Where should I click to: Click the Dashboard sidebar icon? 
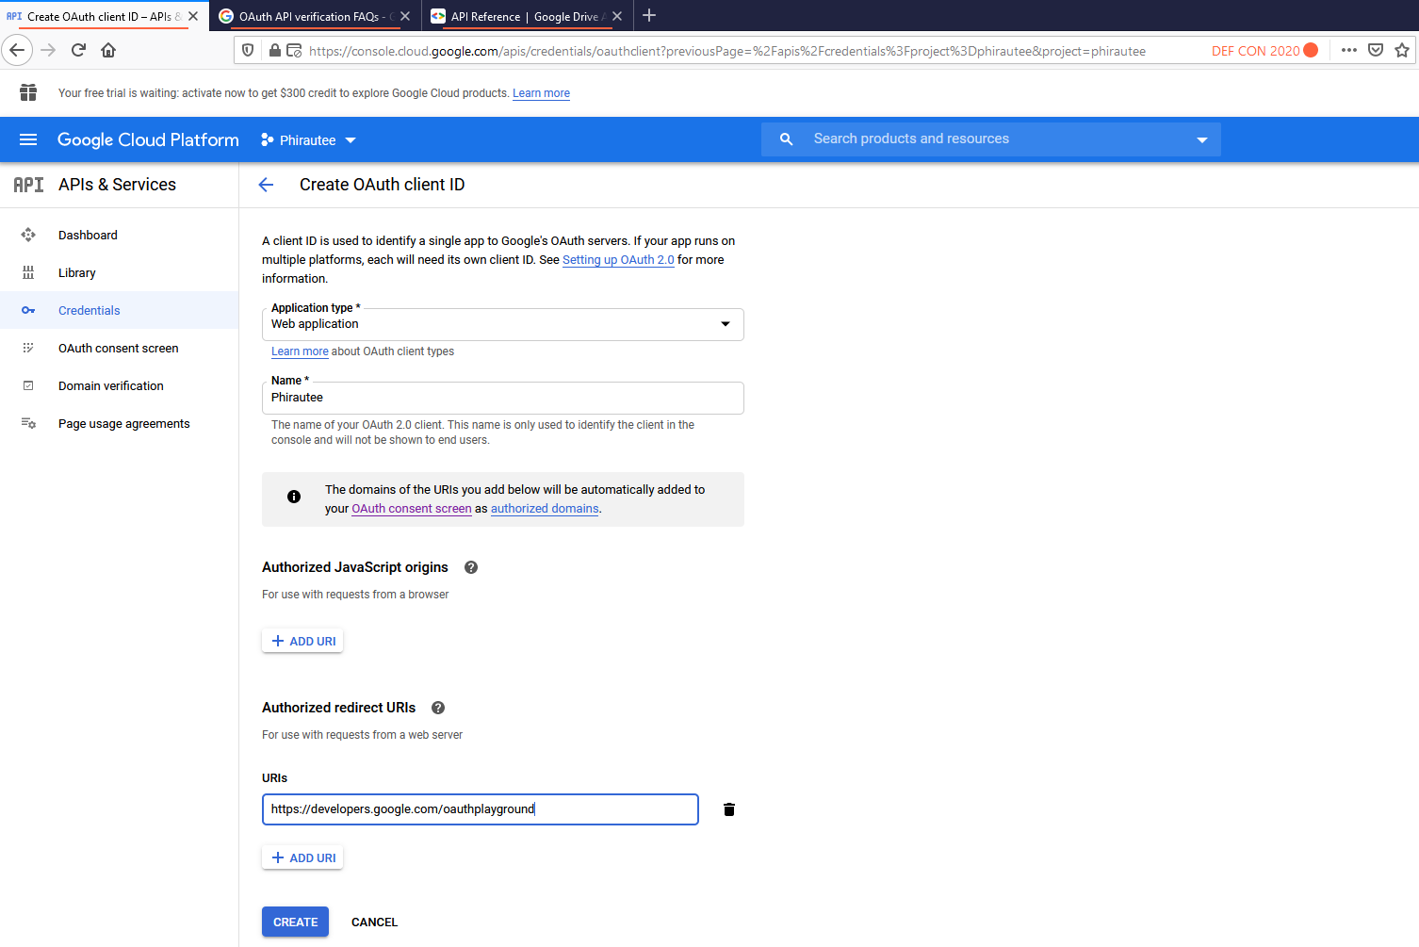pos(28,235)
